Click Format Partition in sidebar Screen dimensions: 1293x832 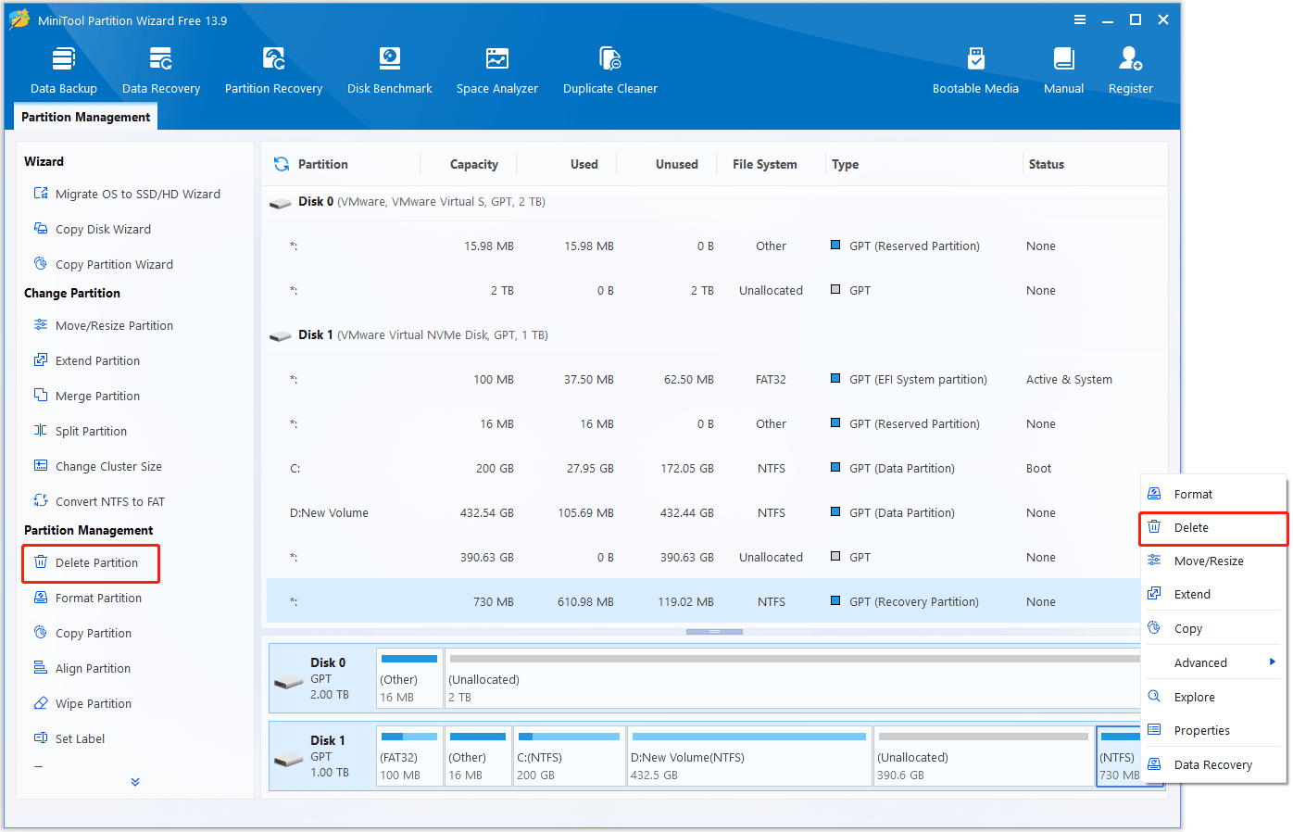tap(88, 598)
